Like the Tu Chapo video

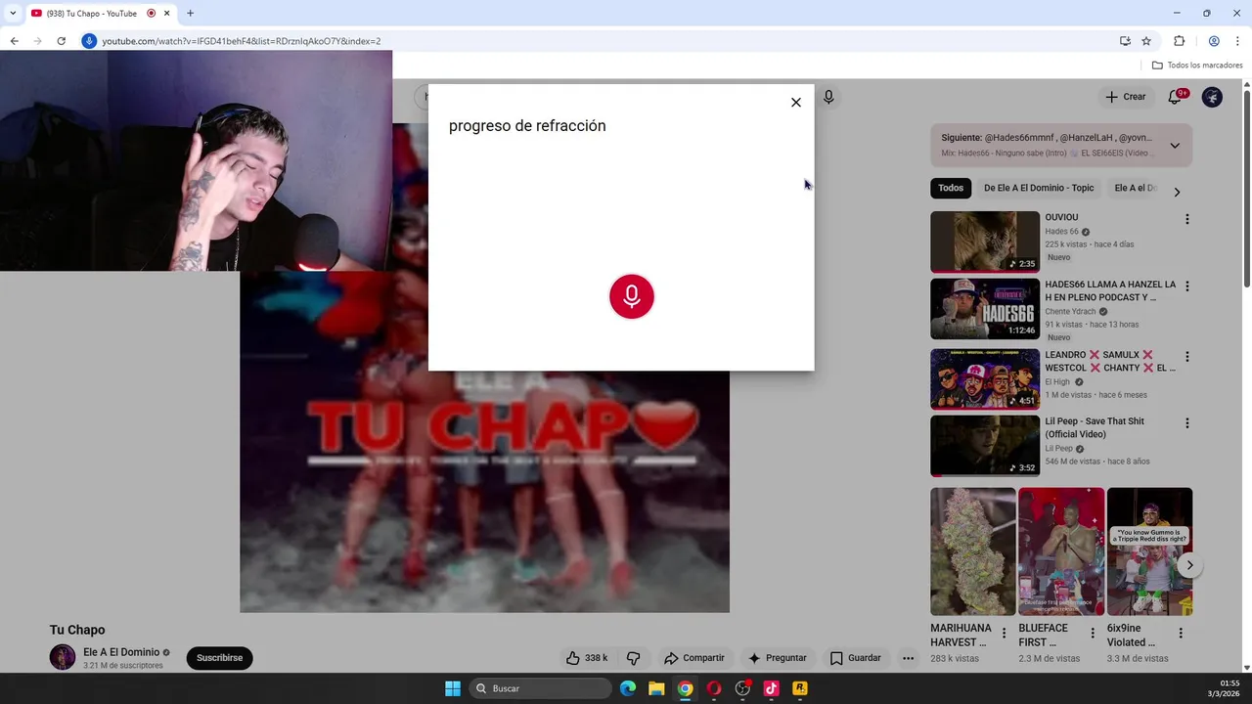pyautogui.click(x=587, y=658)
